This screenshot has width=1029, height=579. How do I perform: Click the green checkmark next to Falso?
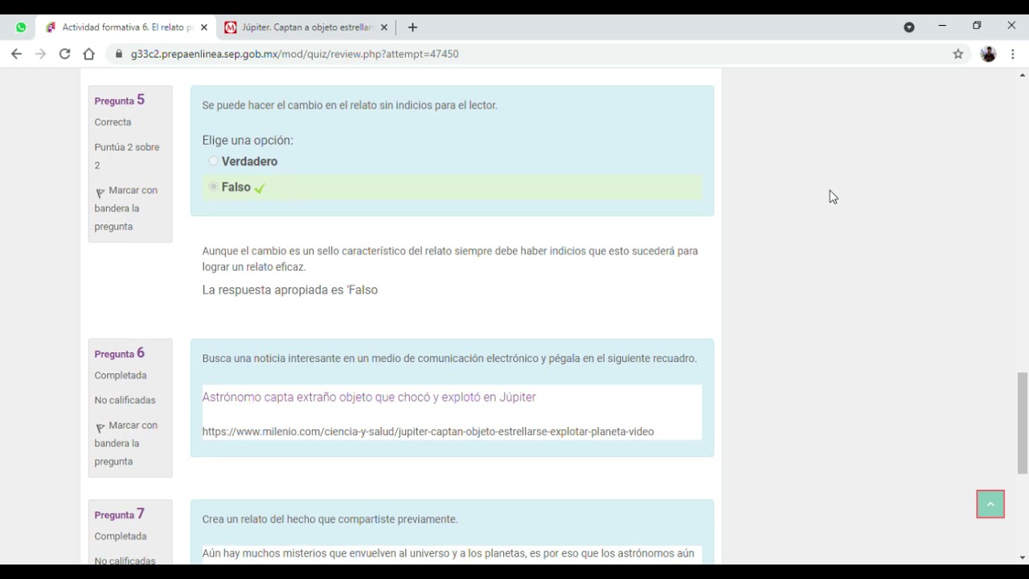(x=260, y=187)
